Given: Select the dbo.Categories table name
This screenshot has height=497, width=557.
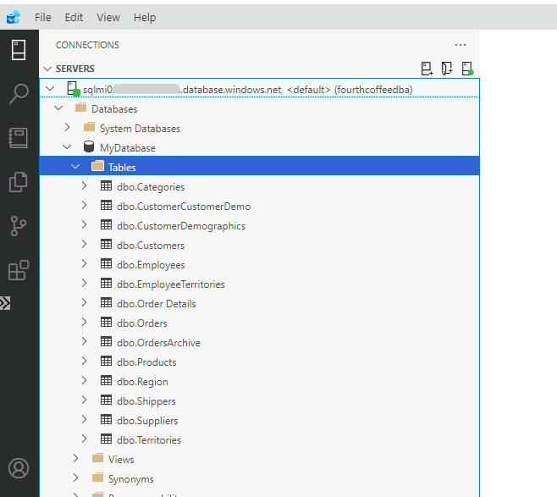Looking at the screenshot, I should 151,187.
